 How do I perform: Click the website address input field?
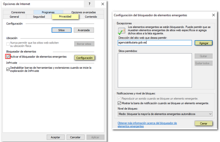coord(154,43)
